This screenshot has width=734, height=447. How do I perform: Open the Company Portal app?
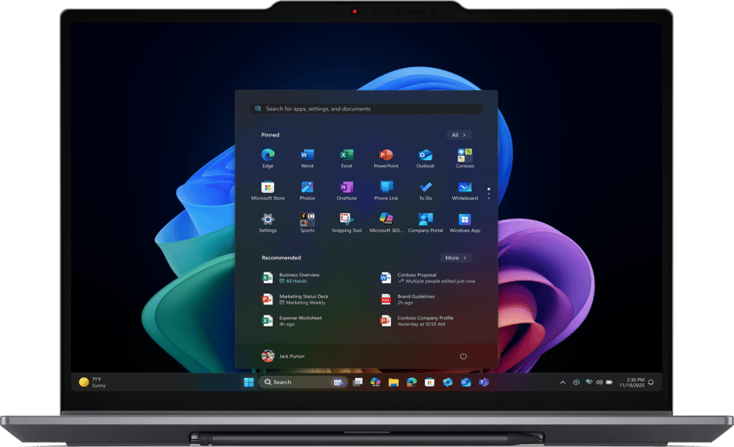tap(425, 222)
